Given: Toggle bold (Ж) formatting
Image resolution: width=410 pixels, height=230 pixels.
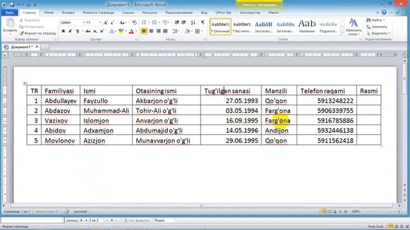Looking at the screenshot, I should 63,31.
